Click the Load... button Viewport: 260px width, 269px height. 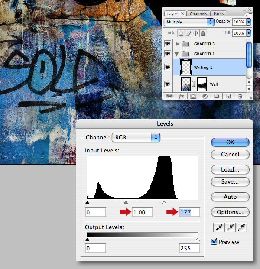230,170
